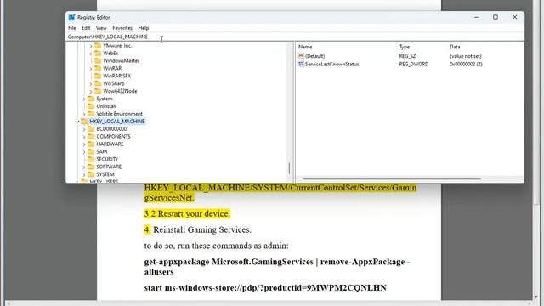The height and width of the screenshot is (306, 544).
Task: Click the Registry Editor title icon
Action: point(71,17)
